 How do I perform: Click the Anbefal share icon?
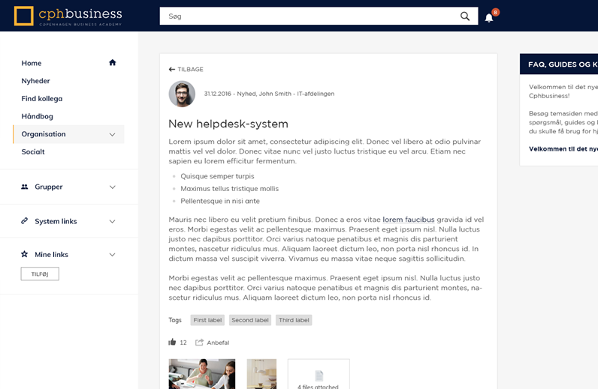pos(199,343)
